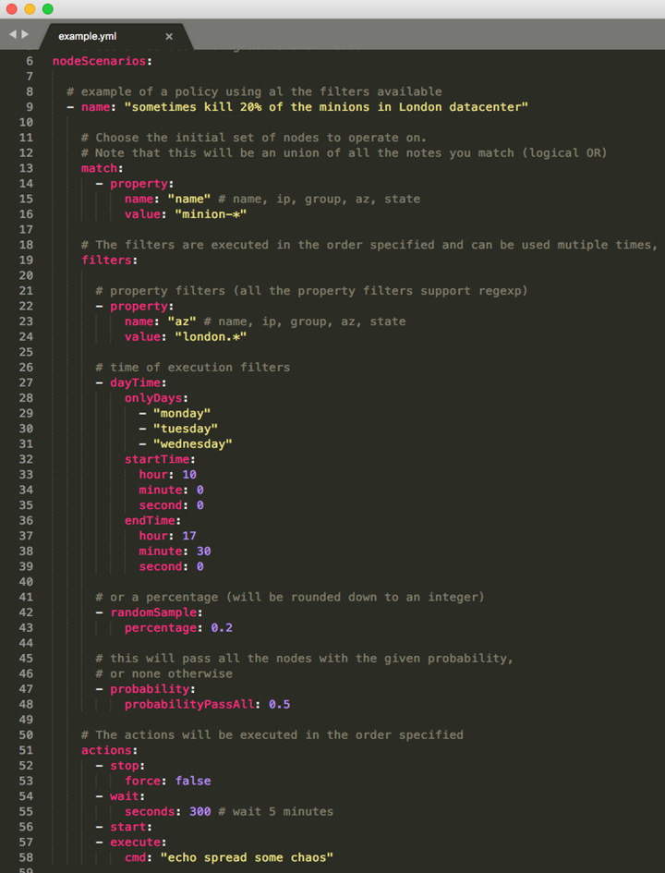This screenshot has width=665, height=873.
Task: Click the actions key on line 51
Action: (x=106, y=750)
